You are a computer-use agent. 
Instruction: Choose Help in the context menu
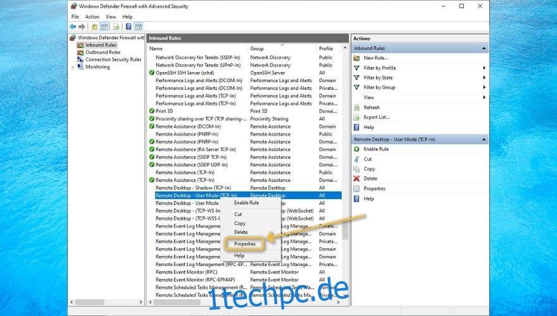tap(239, 256)
